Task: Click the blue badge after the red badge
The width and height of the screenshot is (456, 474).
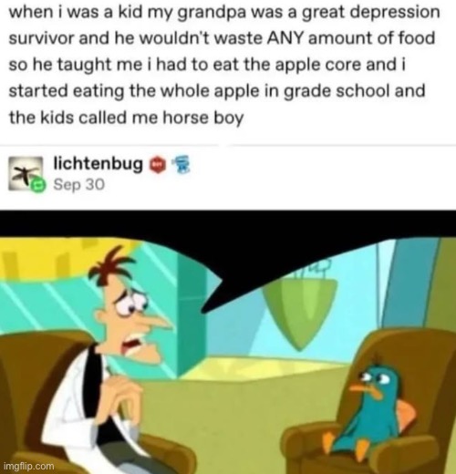Action: point(181,165)
